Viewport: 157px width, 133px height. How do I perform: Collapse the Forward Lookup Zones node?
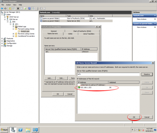click(x=13, y=29)
